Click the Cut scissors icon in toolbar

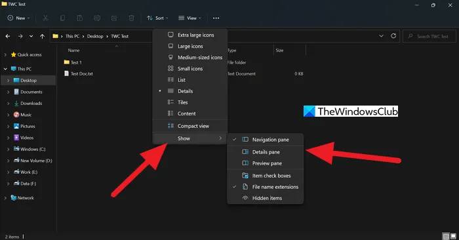pos(45,18)
